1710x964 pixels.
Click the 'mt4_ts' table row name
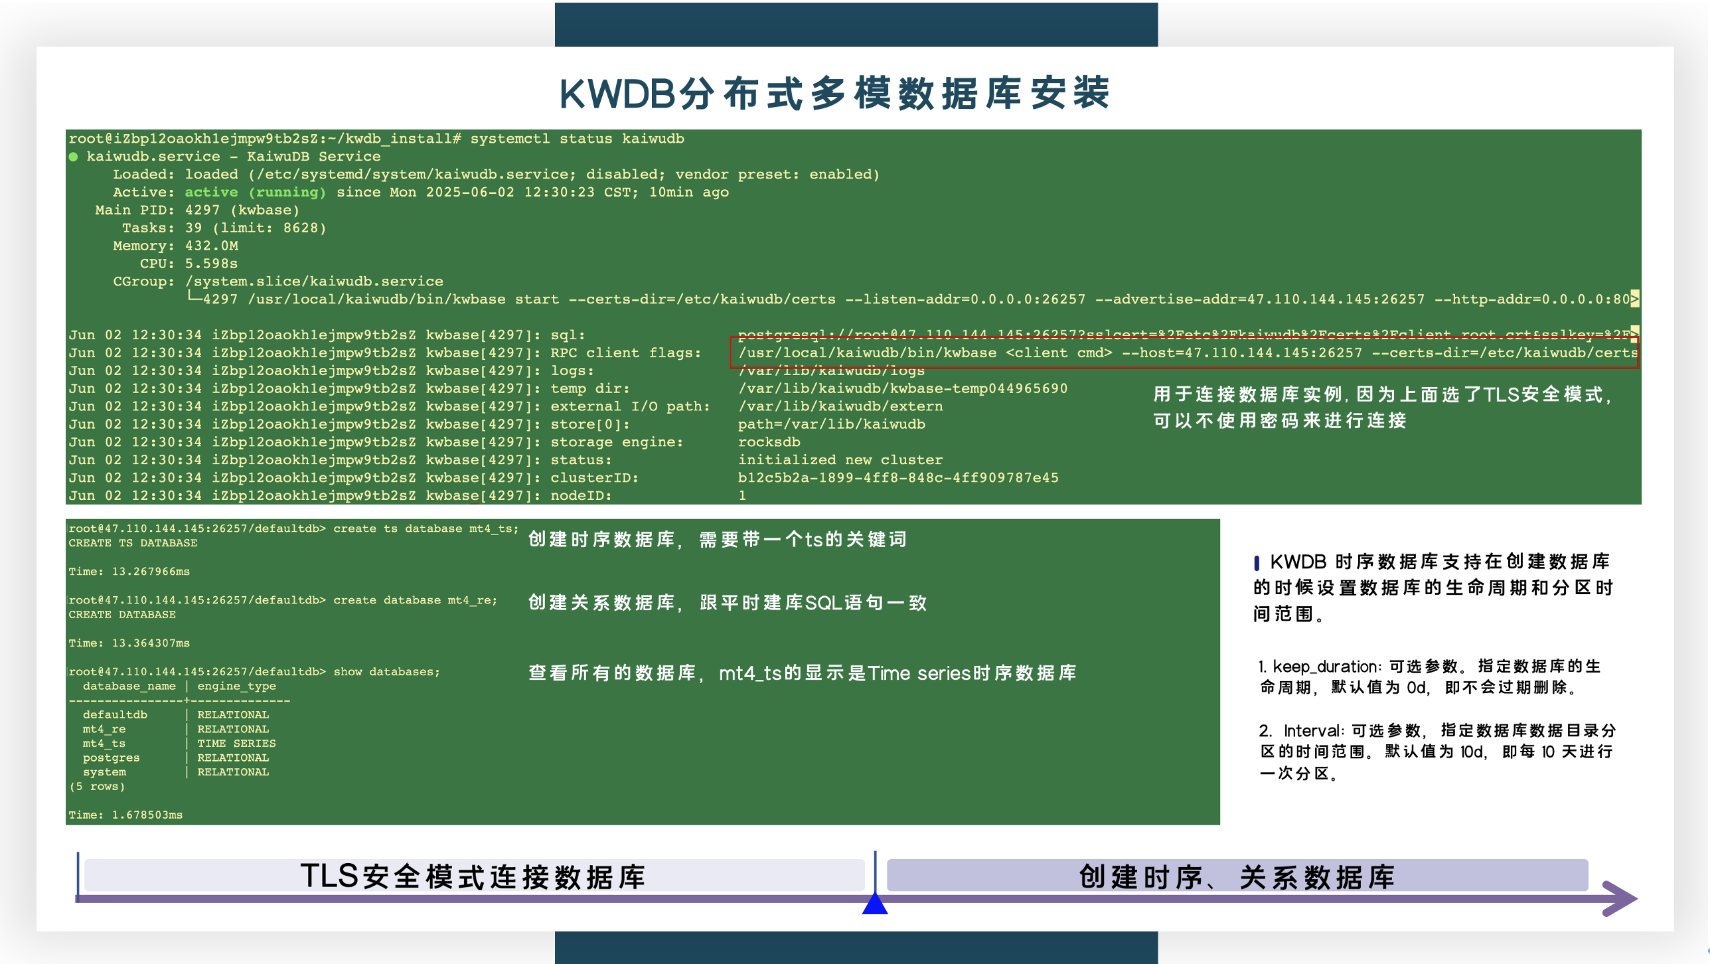104,744
